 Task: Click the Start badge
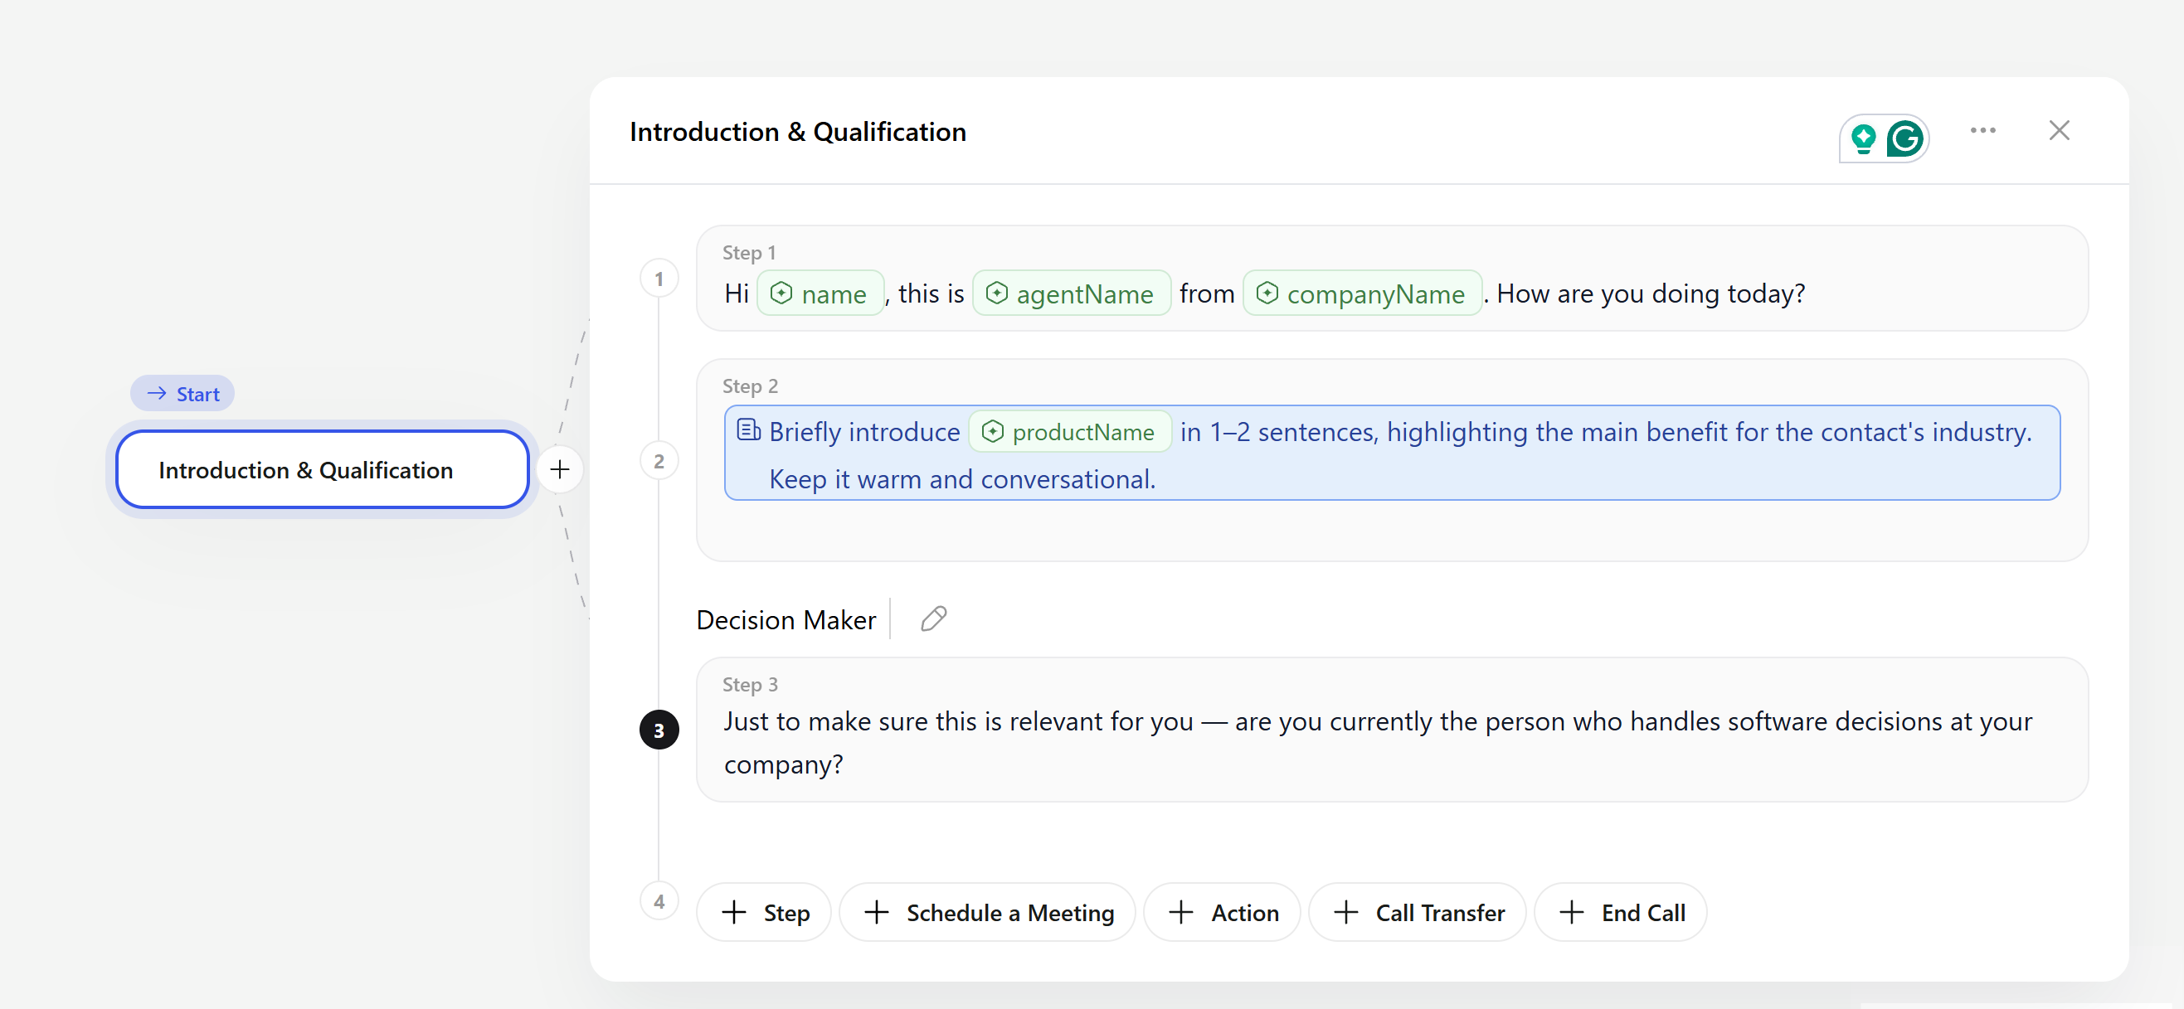182,394
